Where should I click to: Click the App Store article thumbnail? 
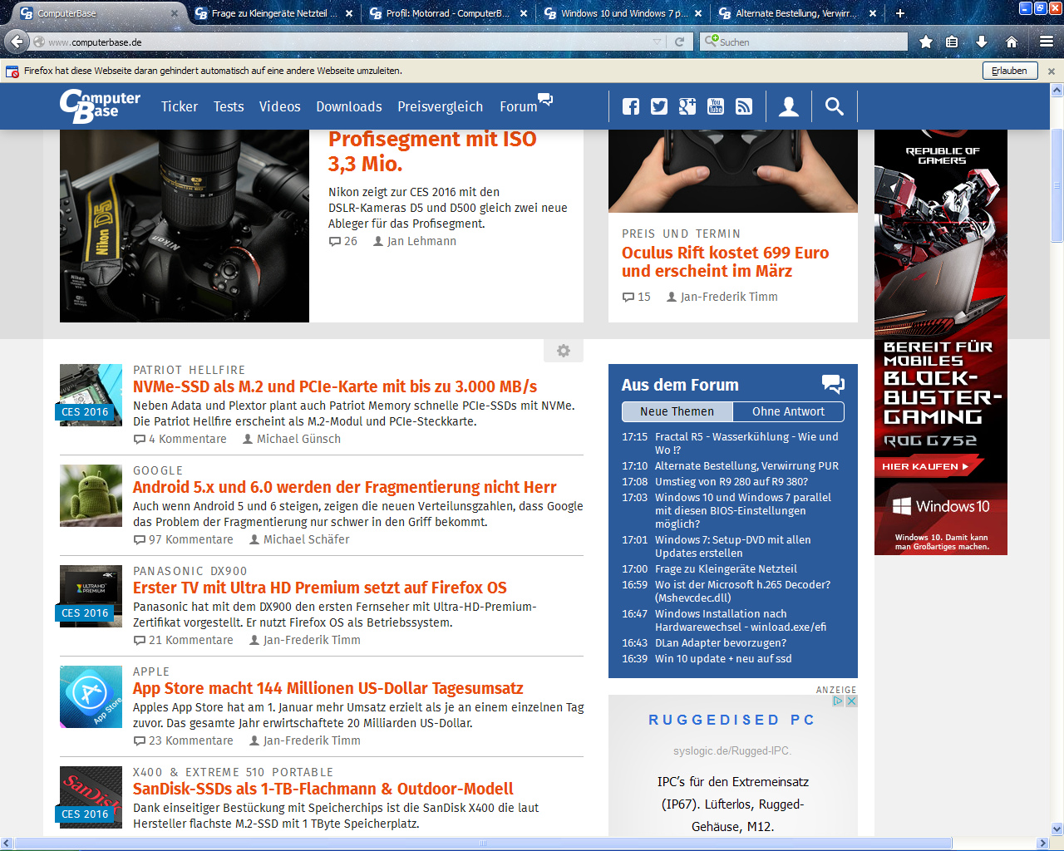tap(91, 696)
